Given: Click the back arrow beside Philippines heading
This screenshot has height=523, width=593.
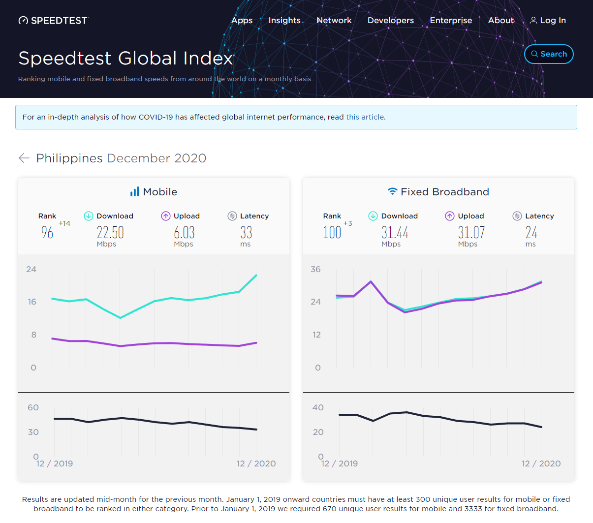Looking at the screenshot, I should pyautogui.click(x=23, y=158).
